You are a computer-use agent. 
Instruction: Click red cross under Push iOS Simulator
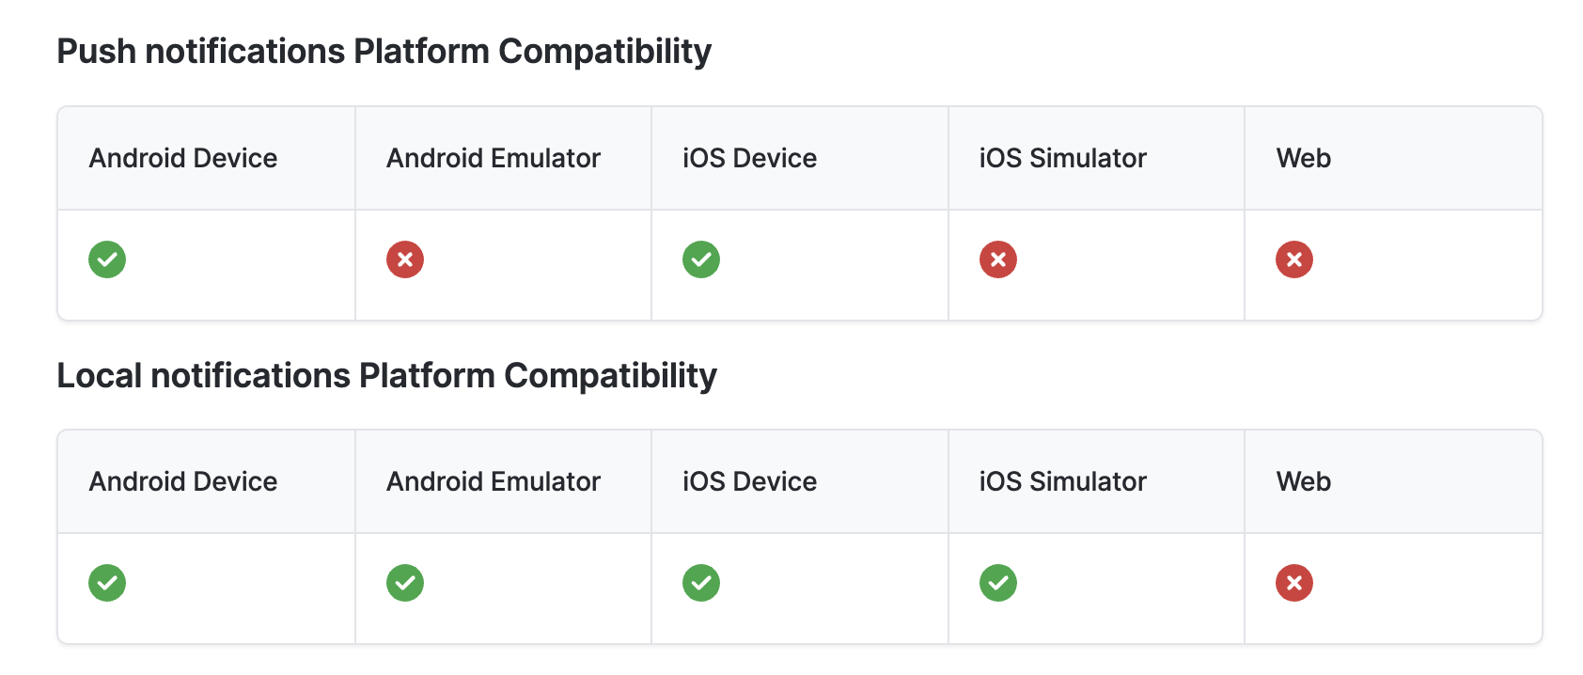[x=998, y=259]
